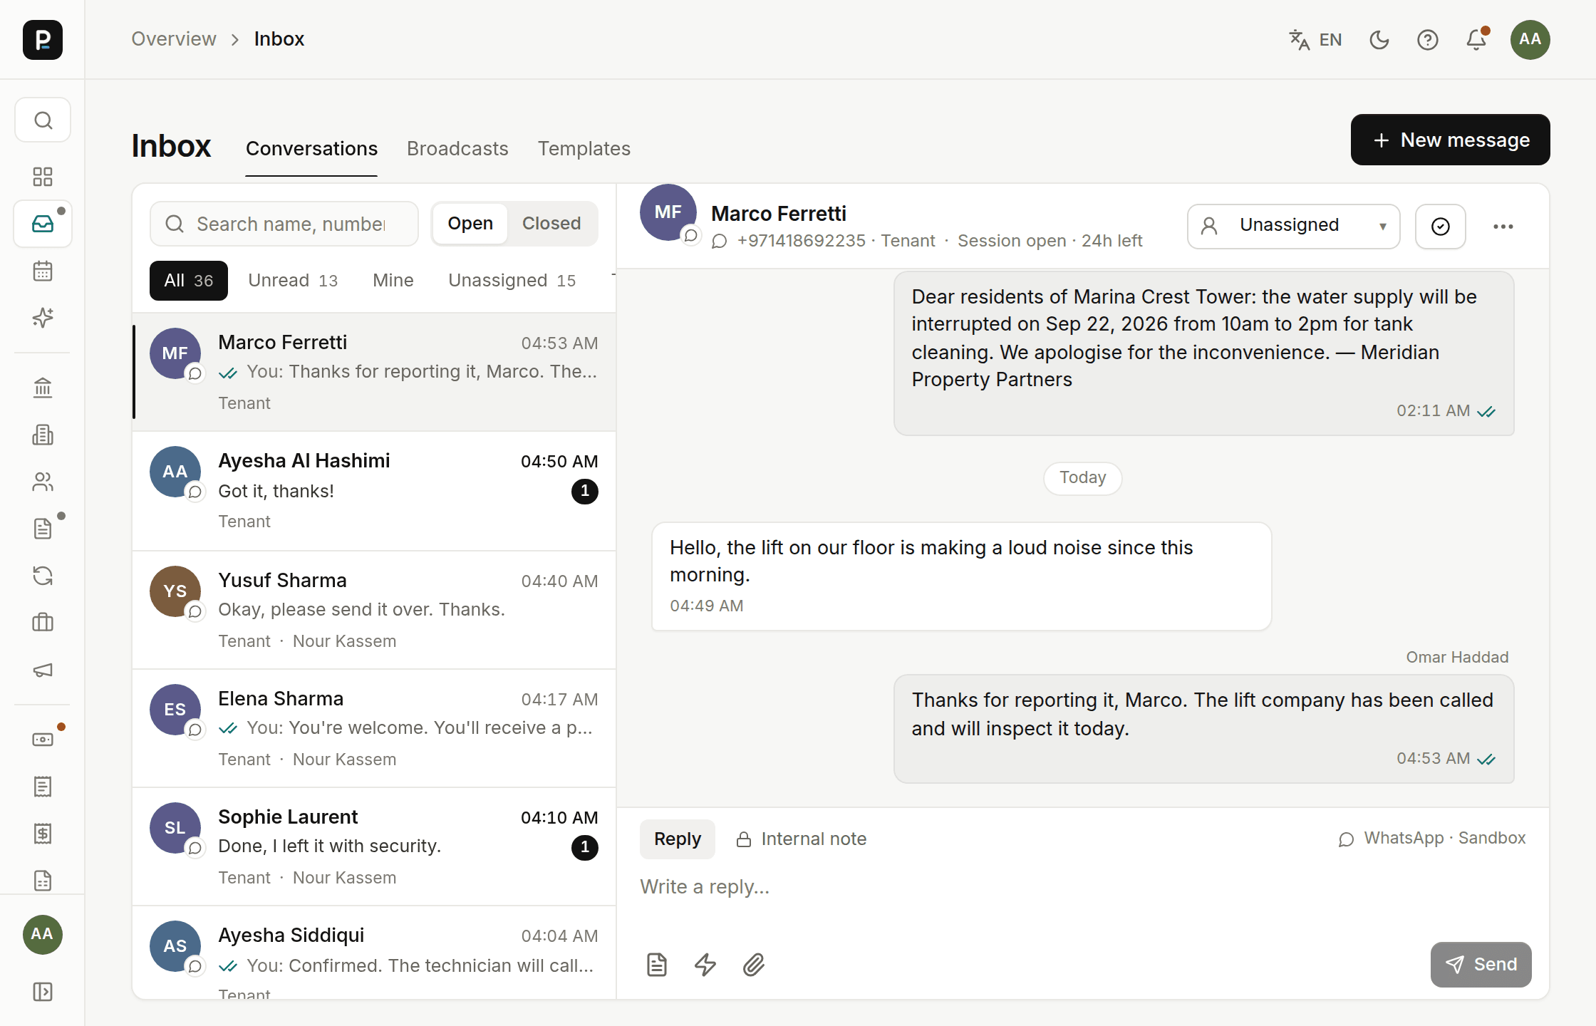Open the briefcase icon in sidebar
This screenshot has height=1026, width=1596.
[x=43, y=623]
